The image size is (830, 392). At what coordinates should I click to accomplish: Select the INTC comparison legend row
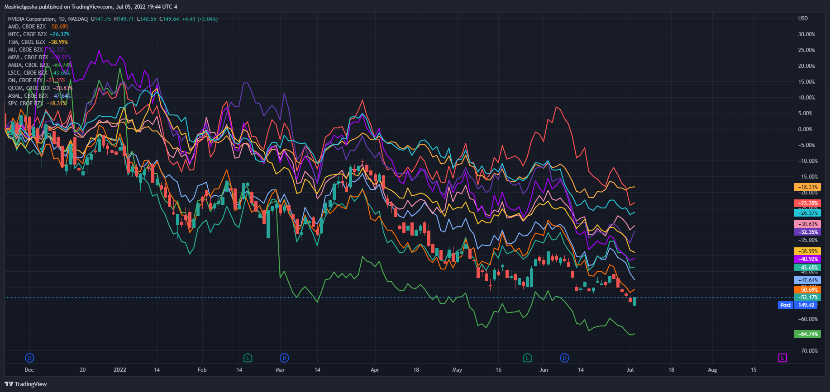tap(39, 34)
